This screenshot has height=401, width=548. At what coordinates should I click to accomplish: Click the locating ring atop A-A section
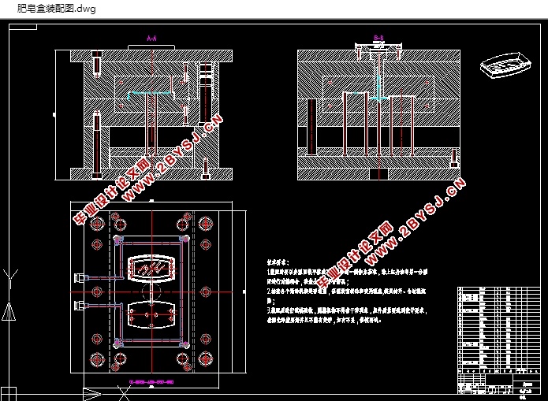point(151,47)
